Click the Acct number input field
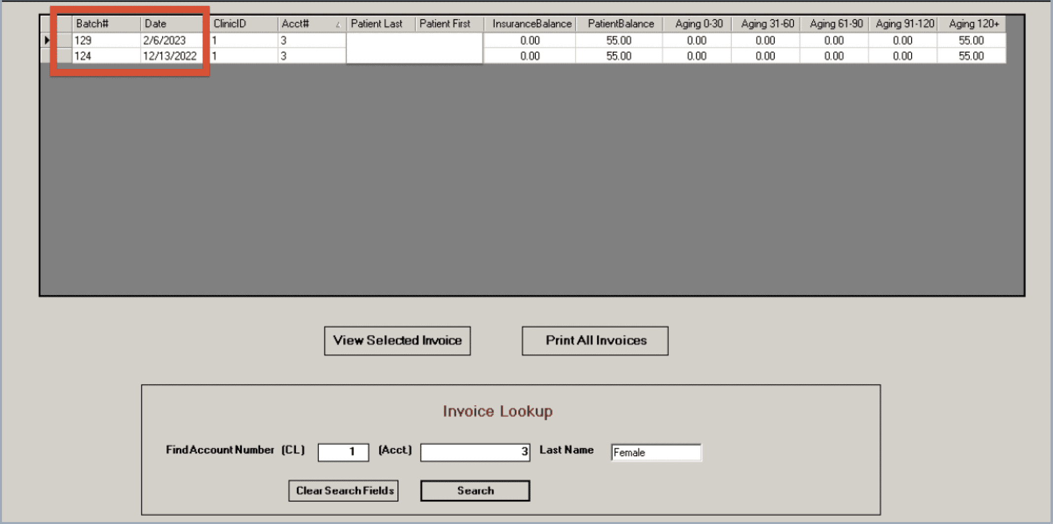Image resolution: width=1053 pixels, height=524 pixels. 475,452
